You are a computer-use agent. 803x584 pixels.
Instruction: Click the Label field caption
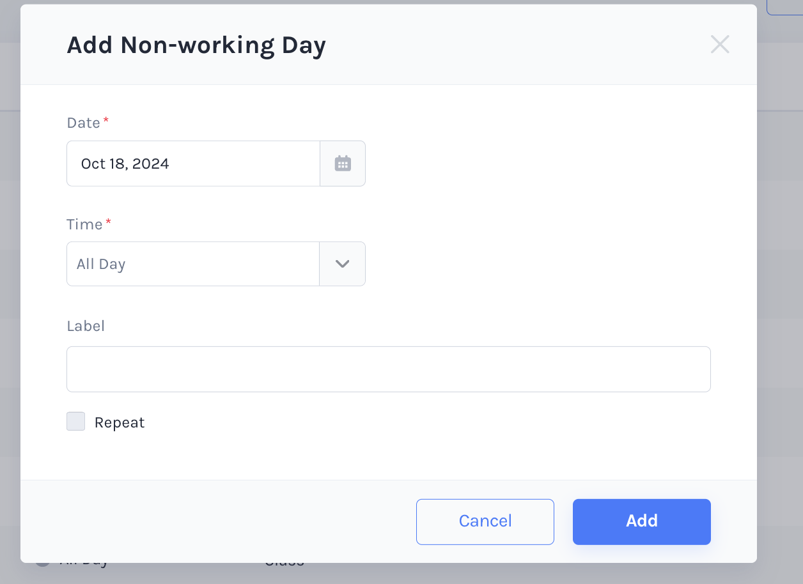tap(86, 326)
